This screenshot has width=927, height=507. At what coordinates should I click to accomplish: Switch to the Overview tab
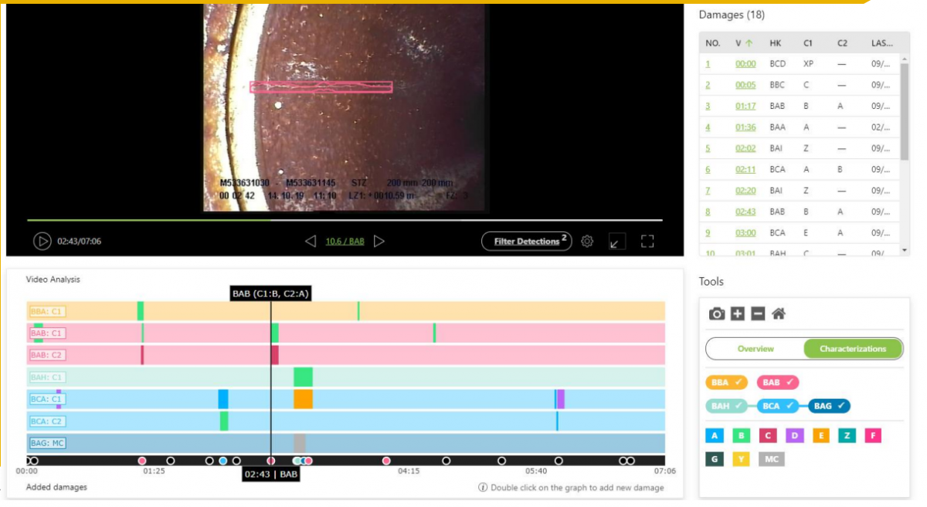coord(756,349)
